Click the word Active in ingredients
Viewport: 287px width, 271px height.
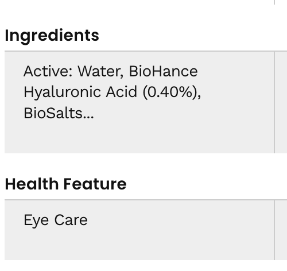click(48, 71)
